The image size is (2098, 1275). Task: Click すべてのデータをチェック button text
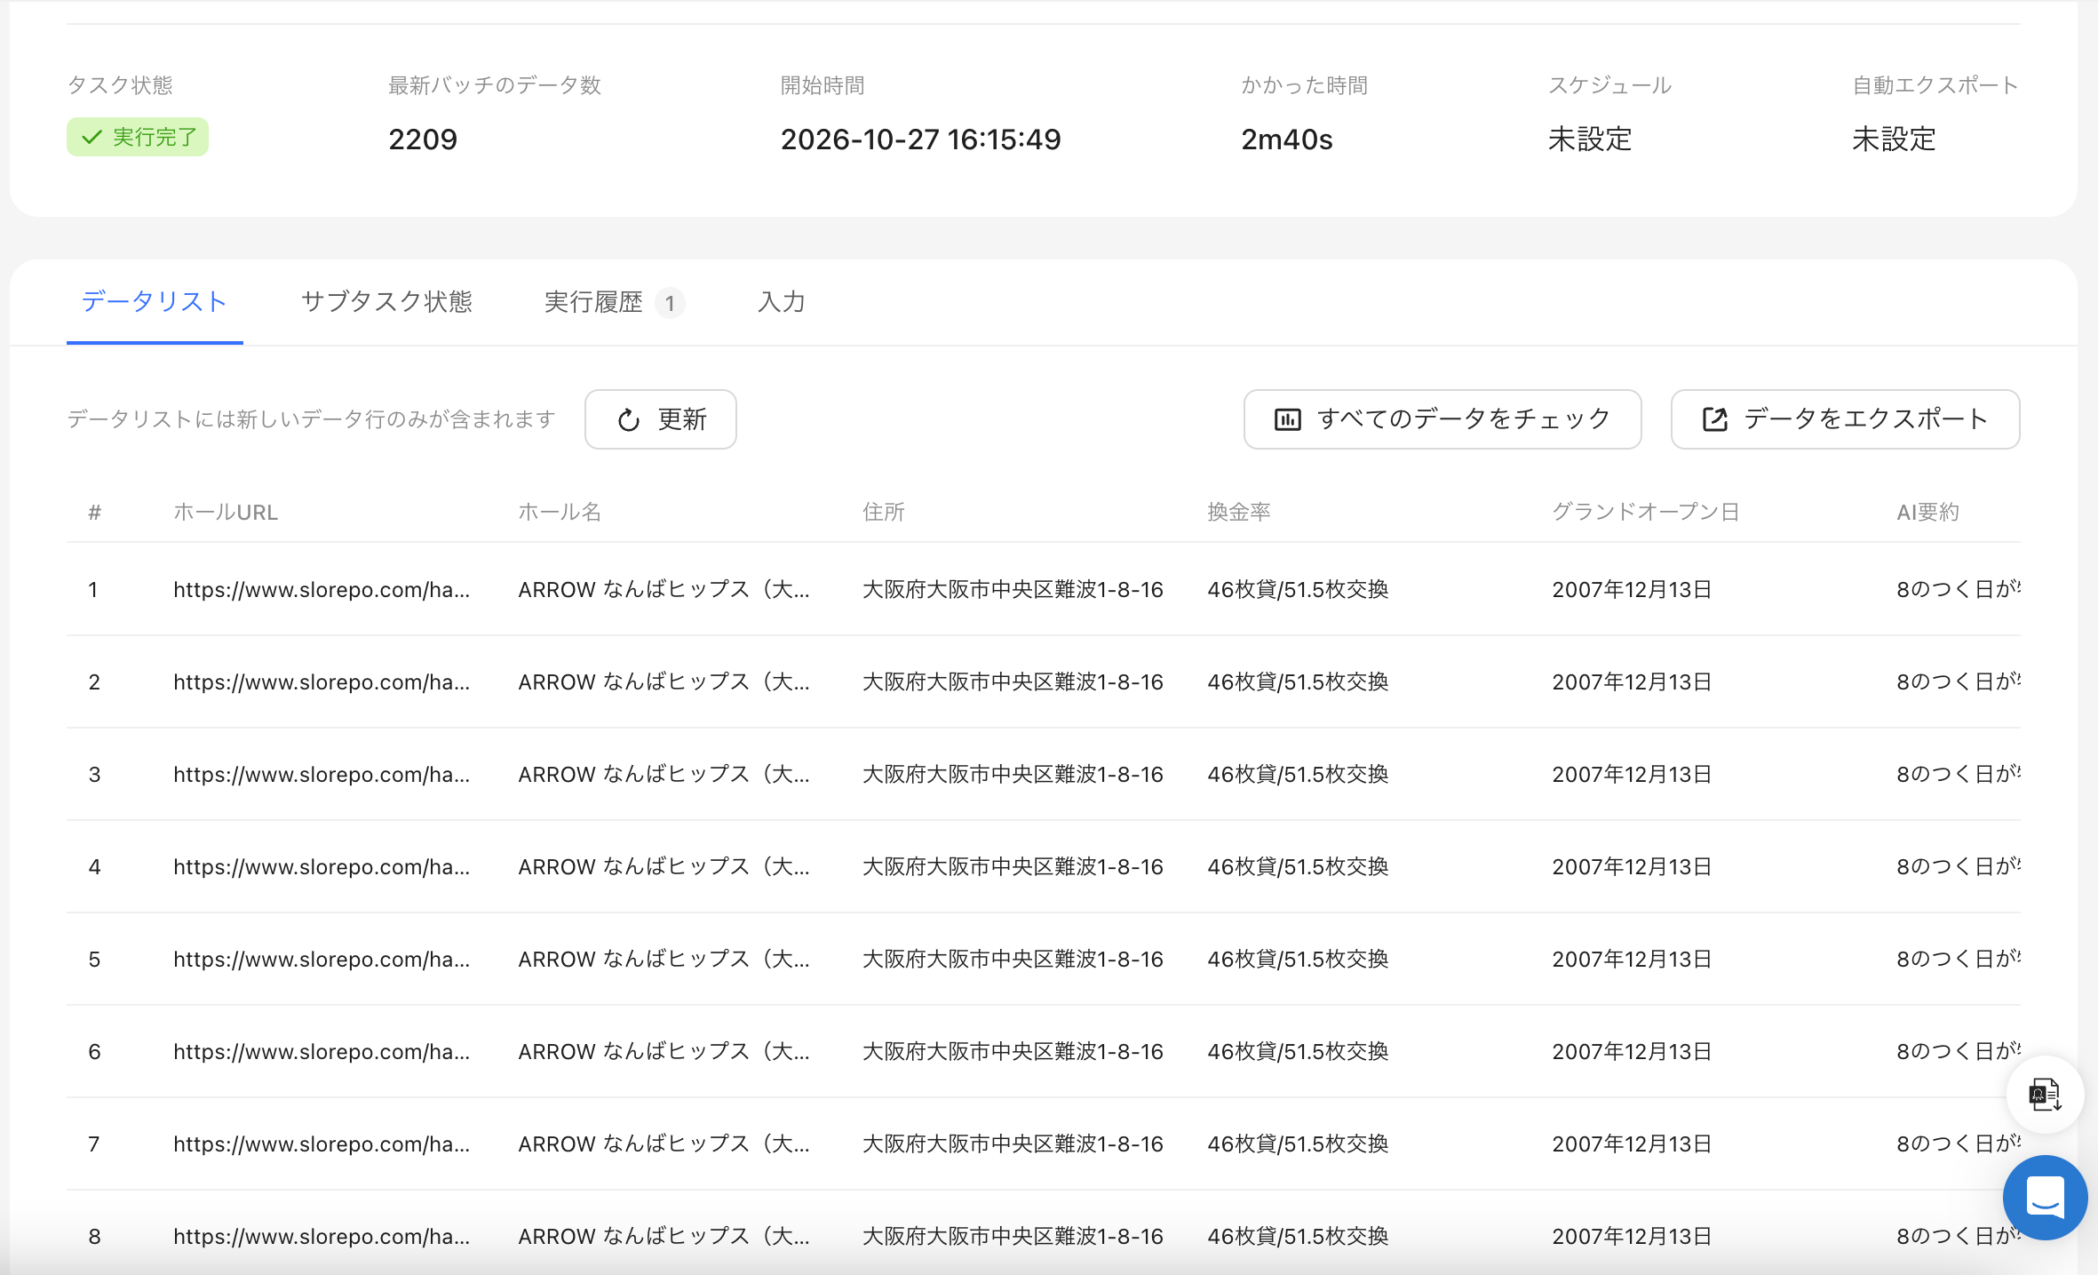1464,419
